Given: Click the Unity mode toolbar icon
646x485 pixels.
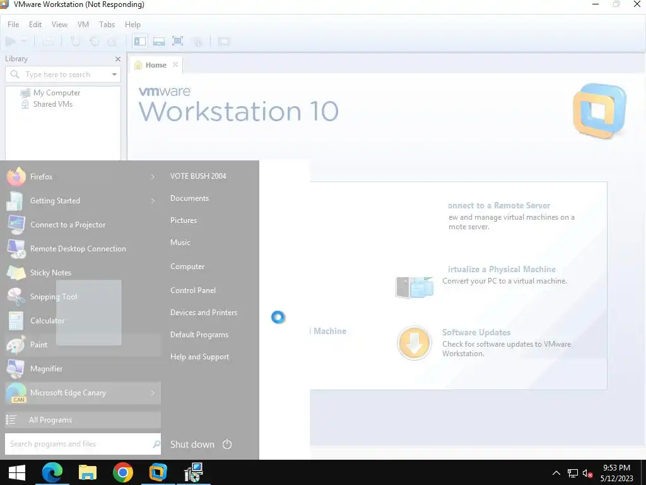Looking at the screenshot, I should pos(197,41).
